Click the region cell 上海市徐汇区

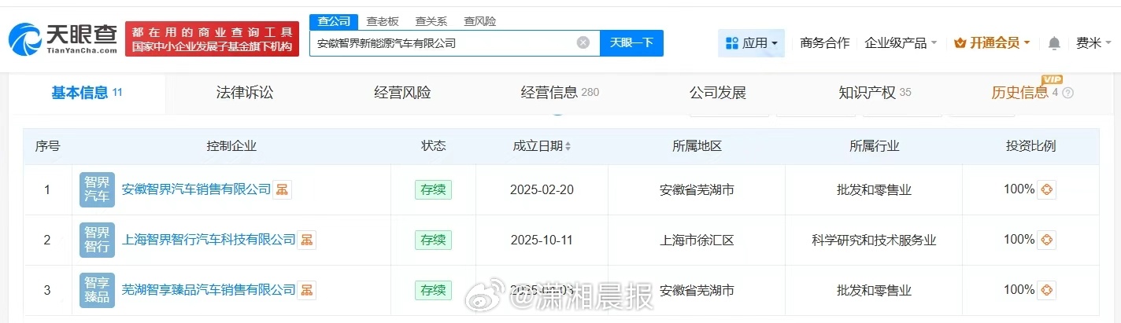point(697,240)
